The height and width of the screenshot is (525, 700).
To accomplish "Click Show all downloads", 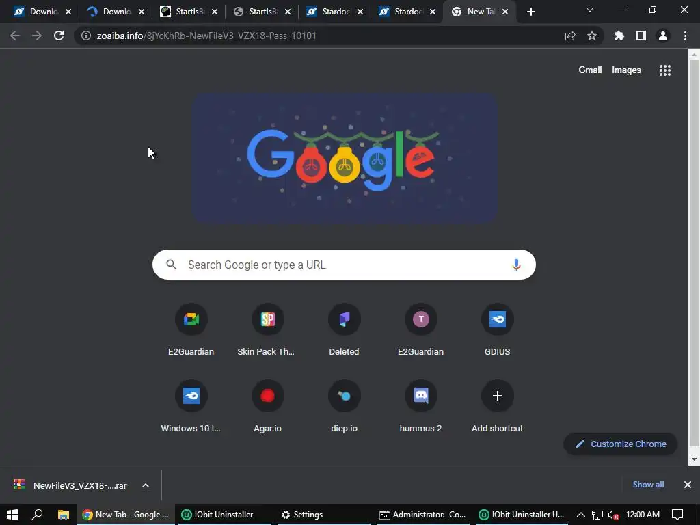I will [x=648, y=485].
